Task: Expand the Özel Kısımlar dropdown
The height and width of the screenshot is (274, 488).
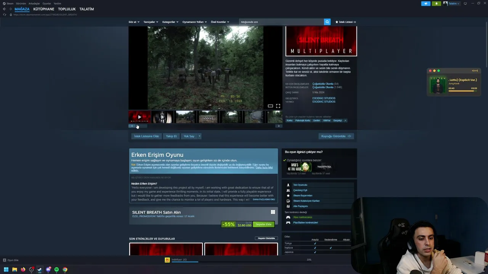Action: [220, 22]
